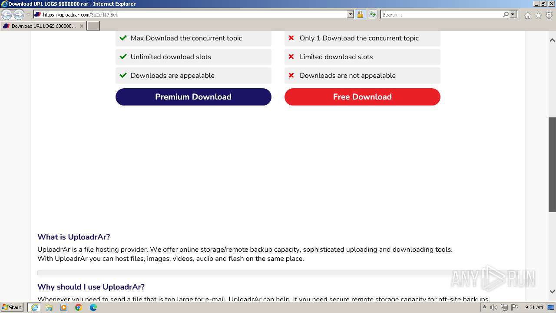Open the Windows Start menu

pyautogui.click(x=12, y=307)
